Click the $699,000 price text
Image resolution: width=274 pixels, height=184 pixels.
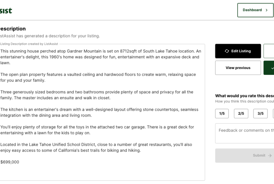pyautogui.click(x=10, y=162)
